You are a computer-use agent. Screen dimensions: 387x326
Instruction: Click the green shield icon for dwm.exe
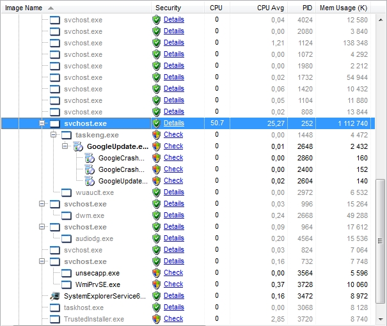point(156,215)
